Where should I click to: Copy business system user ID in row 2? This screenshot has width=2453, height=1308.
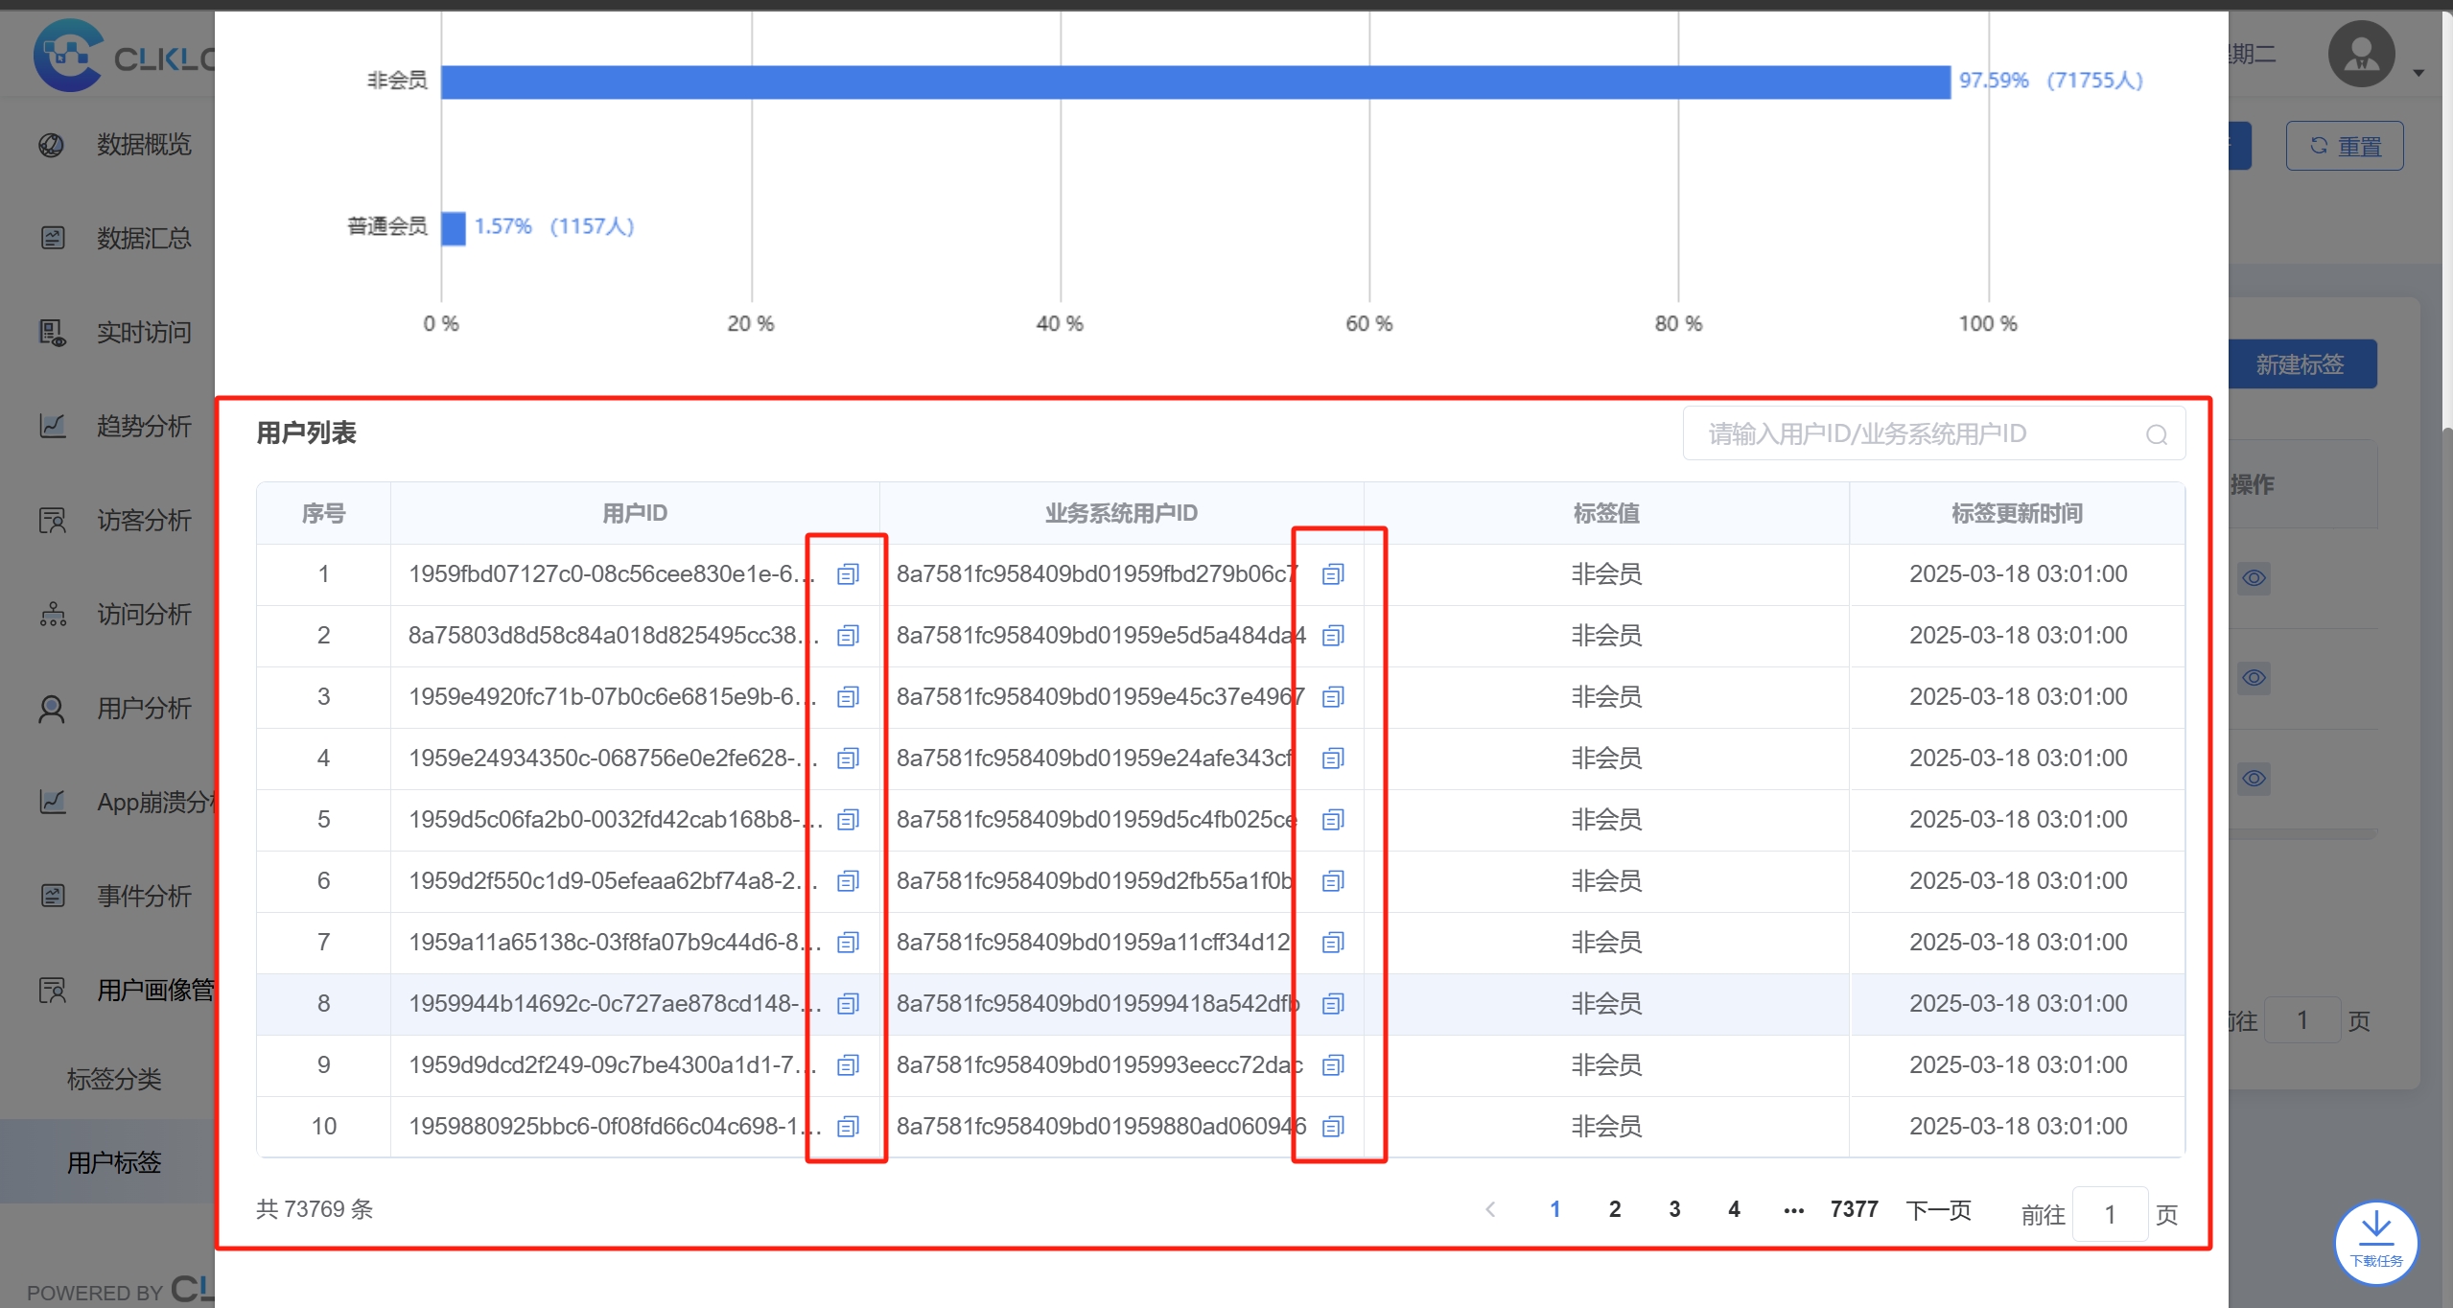(x=1333, y=636)
